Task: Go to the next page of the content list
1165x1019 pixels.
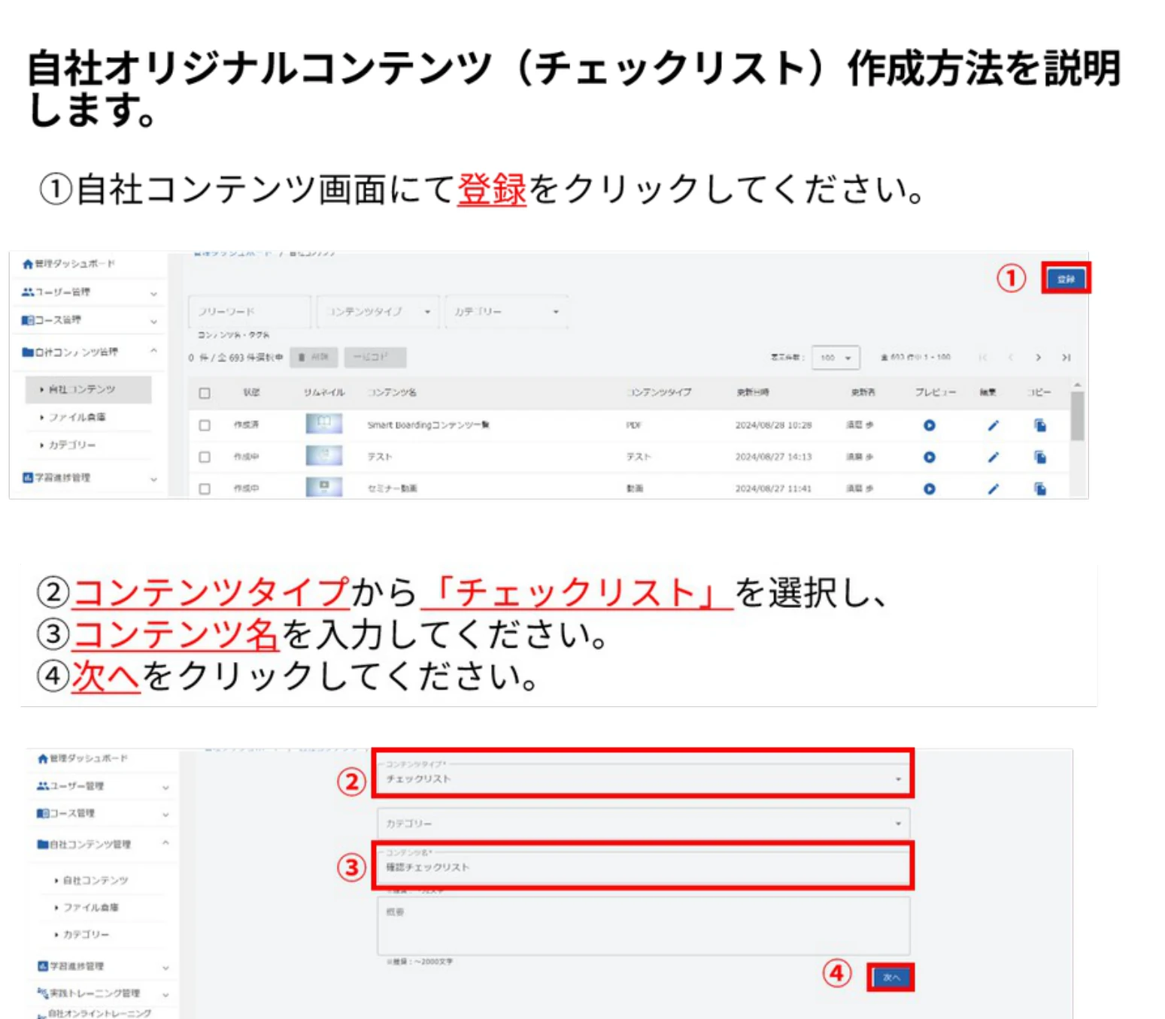Action: coord(1038,358)
